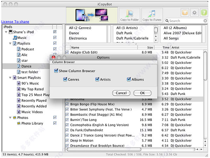Sort songs by the Name column
Screen dimensions: 210x158
tap(104, 47)
